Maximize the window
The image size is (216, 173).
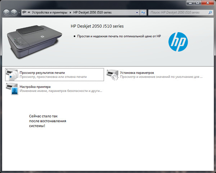click(198, 3)
